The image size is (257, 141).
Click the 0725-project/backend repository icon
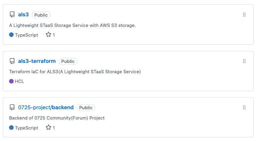(12, 108)
